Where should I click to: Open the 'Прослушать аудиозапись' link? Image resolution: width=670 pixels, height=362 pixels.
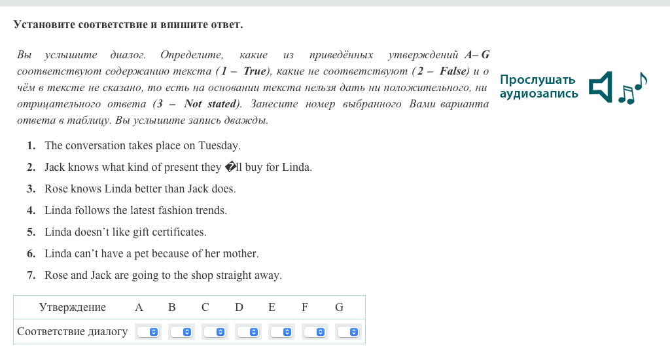(538, 87)
